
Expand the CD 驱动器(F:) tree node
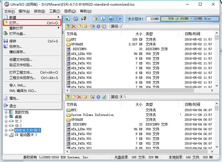(6, 134)
